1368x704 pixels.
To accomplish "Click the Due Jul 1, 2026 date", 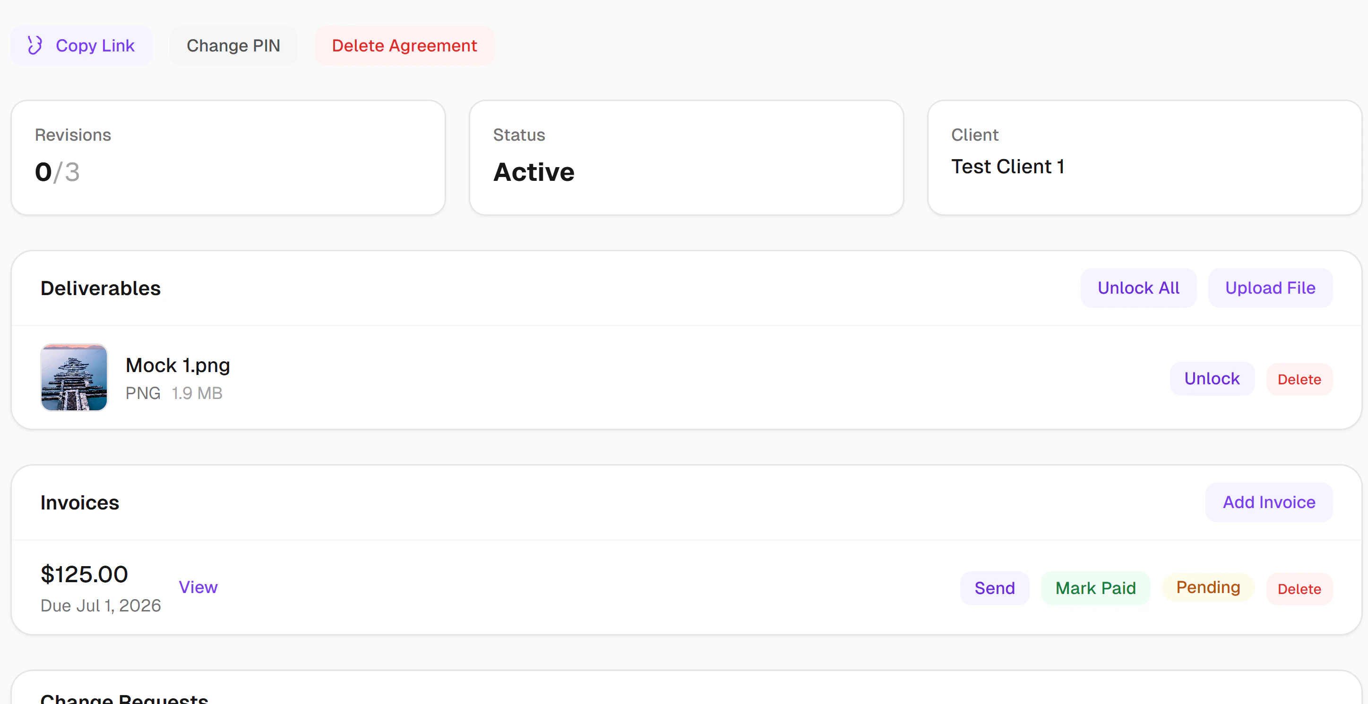I will (101, 606).
